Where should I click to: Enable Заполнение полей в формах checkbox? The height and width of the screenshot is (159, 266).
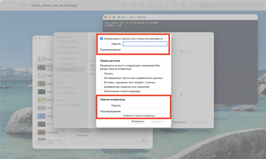click(101, 91)
